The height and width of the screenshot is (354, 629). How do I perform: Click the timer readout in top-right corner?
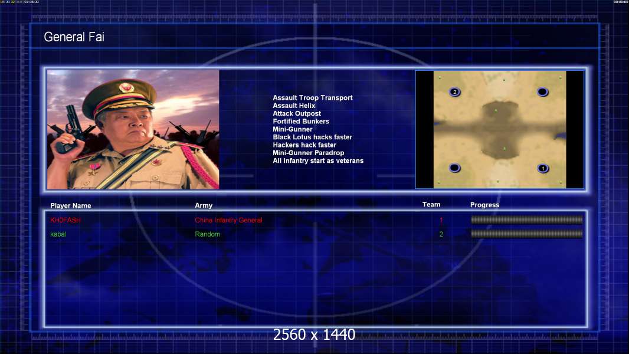620,2
